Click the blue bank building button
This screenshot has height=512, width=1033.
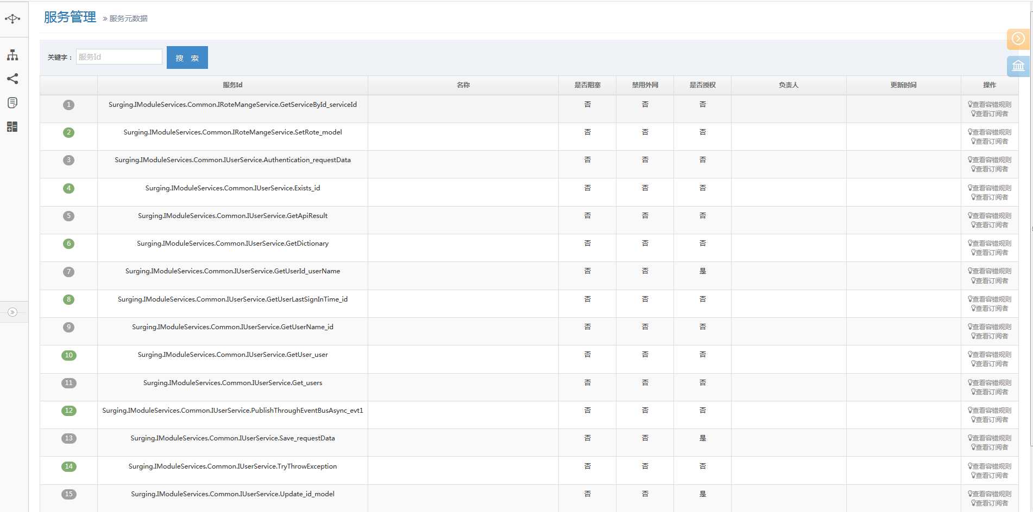click(x=1018, y=66)
